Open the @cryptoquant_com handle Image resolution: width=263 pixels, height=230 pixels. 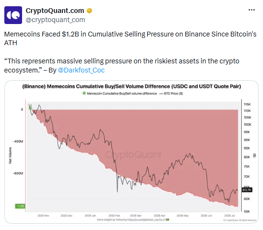tap(55, 20)
